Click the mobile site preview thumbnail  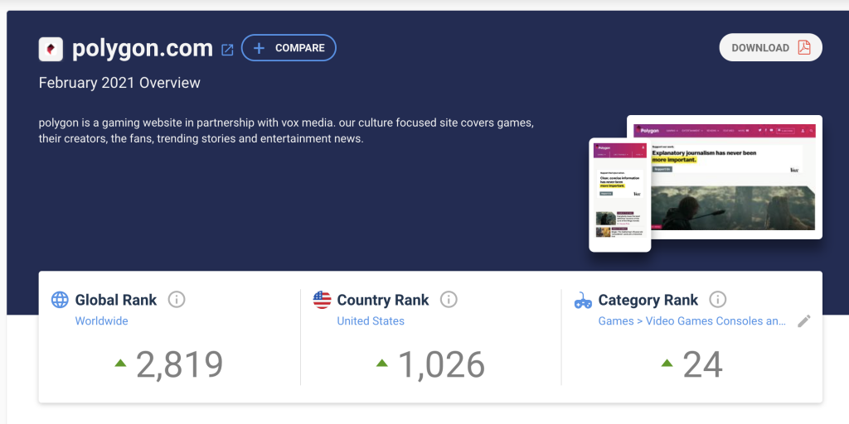[620, 195]
